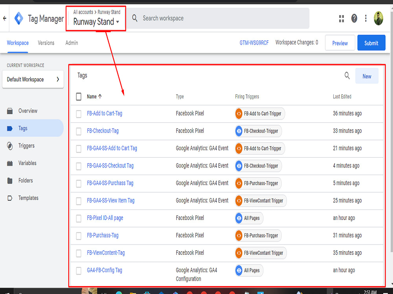Check the select-all checkbox above the tag list
Image resolution: width=393 pixels, height=294 pixels.
pos(78,96)
